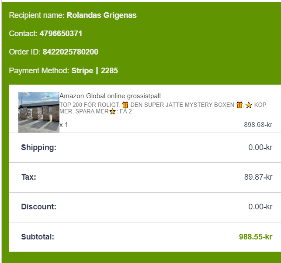Viewport: 281px width, 263px height.
Task: Select the green subtotal amount 988.55-kr
Action: coord(255,237)
